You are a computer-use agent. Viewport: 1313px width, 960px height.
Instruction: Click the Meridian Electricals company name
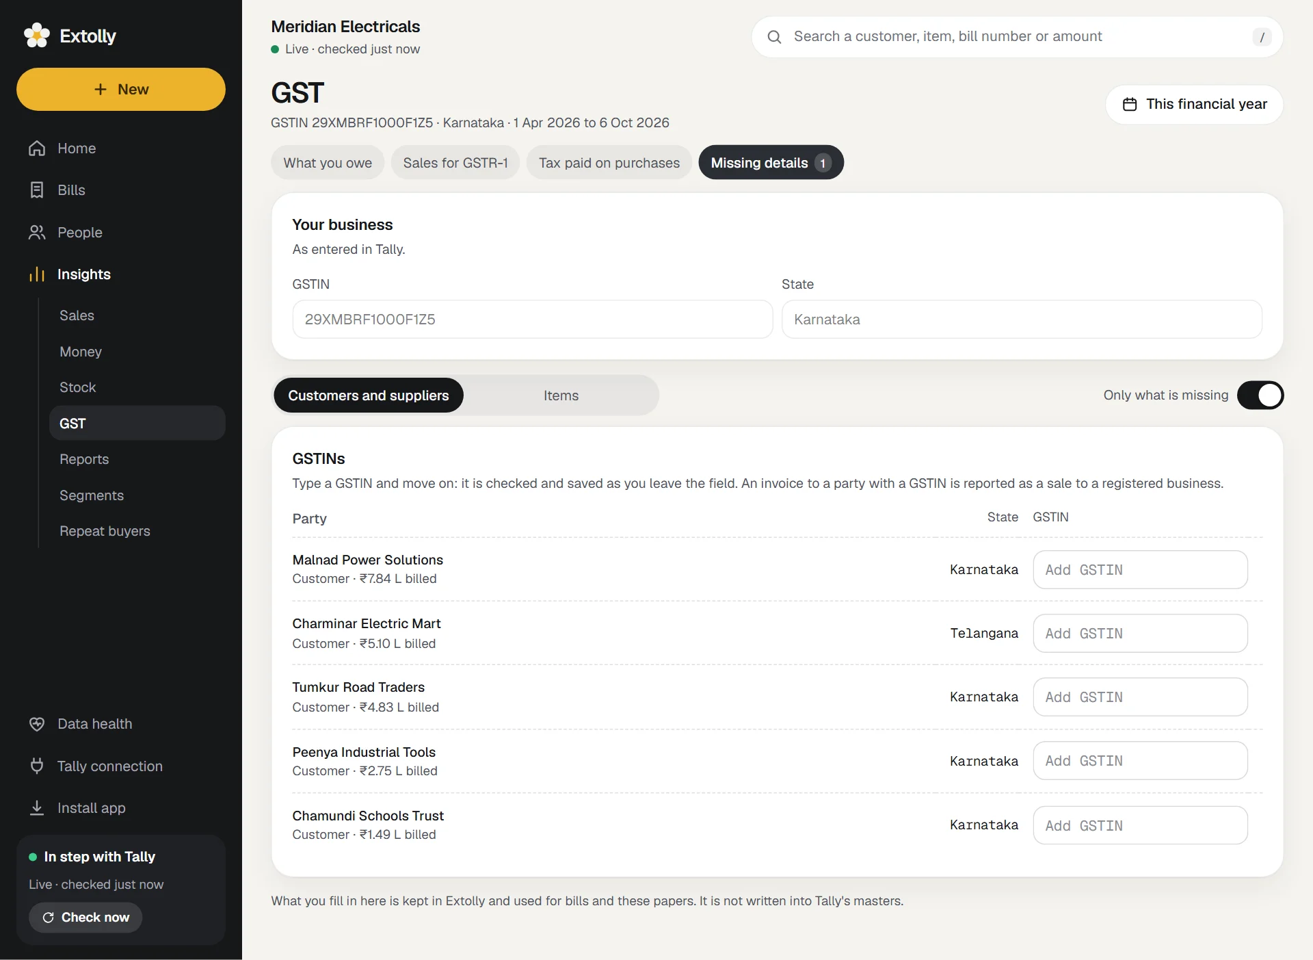[345, 27]
